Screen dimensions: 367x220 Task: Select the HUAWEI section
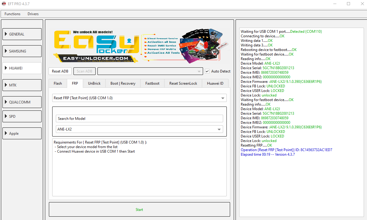[x=22, y=68]
